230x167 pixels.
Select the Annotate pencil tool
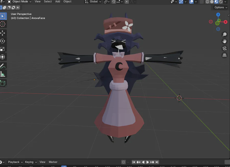click(x=3, y=66)
